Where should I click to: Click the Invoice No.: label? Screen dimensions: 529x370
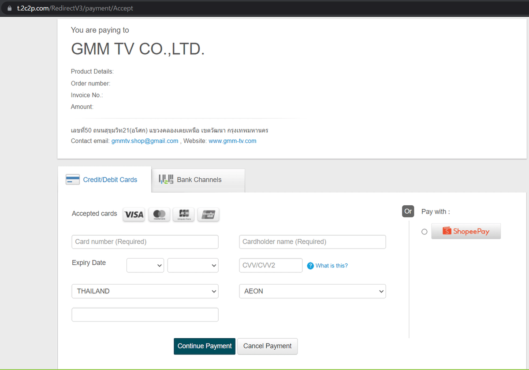pos(87,95)
